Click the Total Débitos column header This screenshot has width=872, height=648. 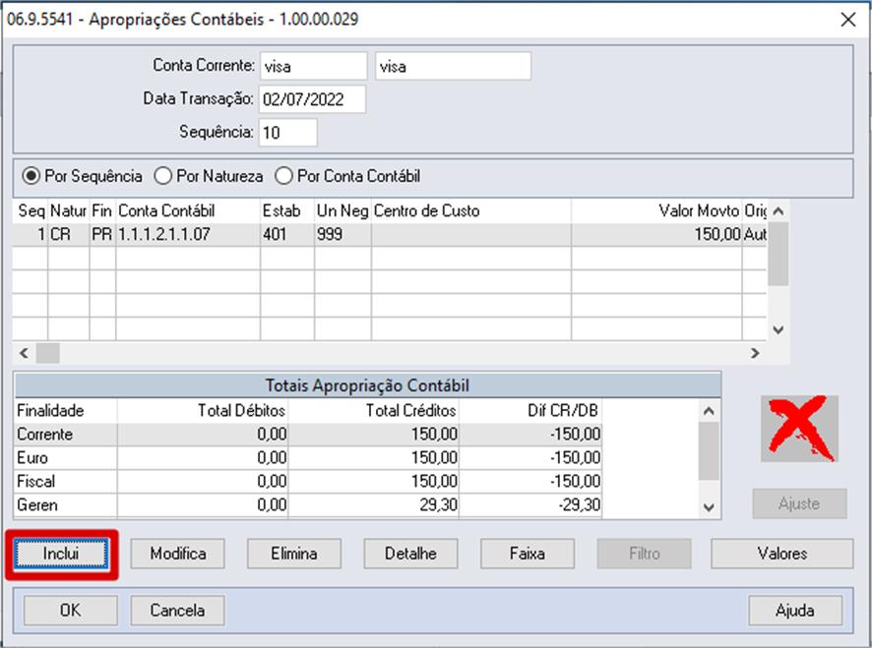tap(203, 411)
